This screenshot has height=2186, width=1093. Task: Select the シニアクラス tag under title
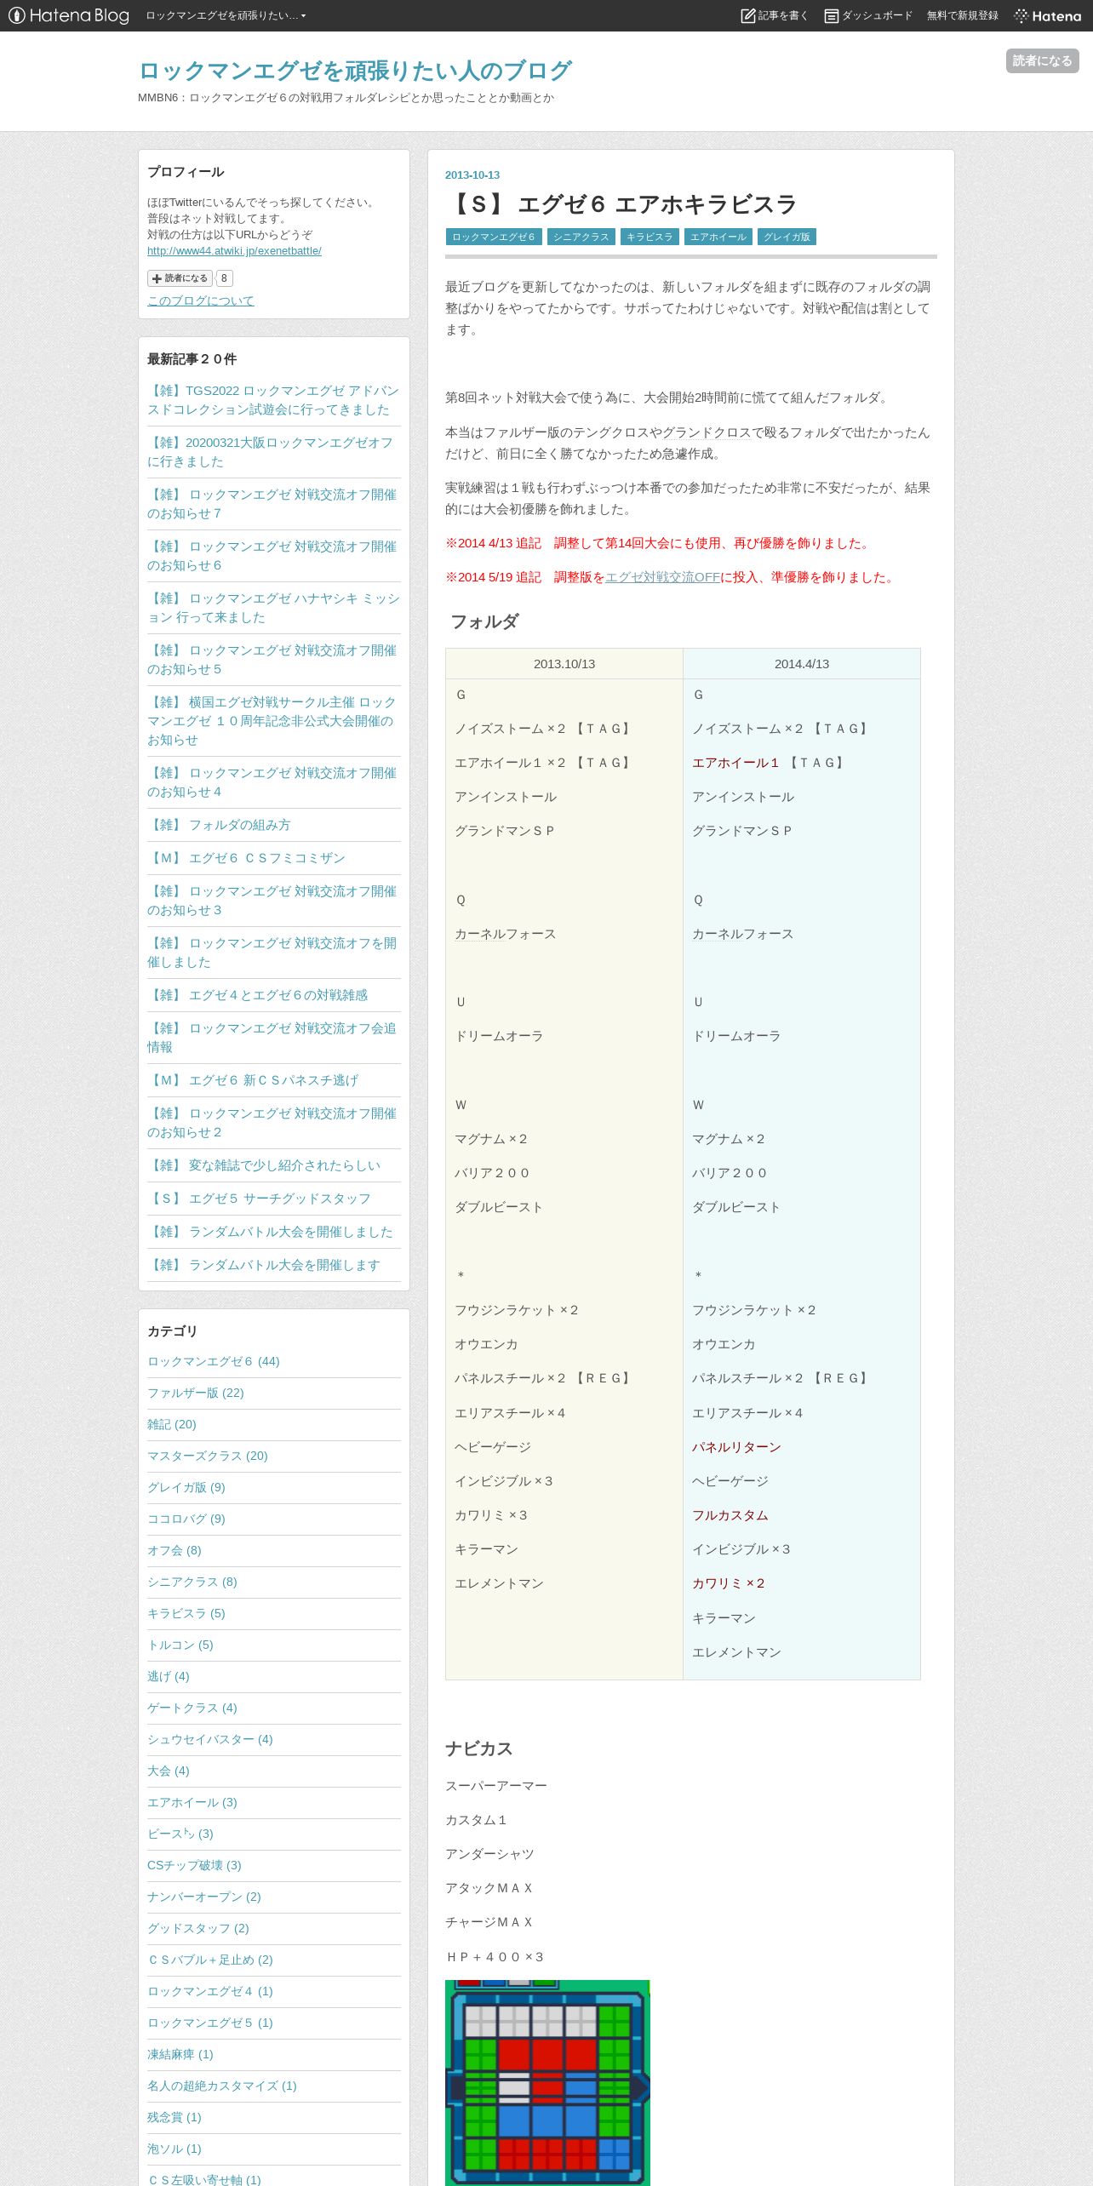581,237
